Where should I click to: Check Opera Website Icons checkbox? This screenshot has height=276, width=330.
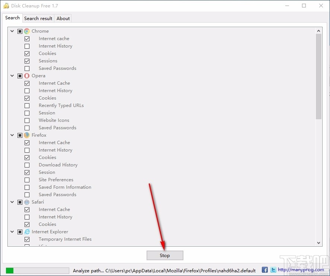tap(27, 120)
